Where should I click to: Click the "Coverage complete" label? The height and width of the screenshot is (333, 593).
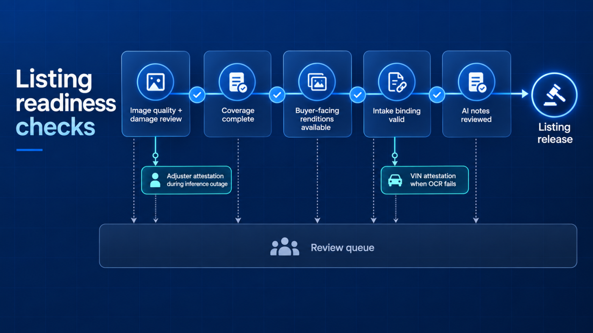[238, 115]
